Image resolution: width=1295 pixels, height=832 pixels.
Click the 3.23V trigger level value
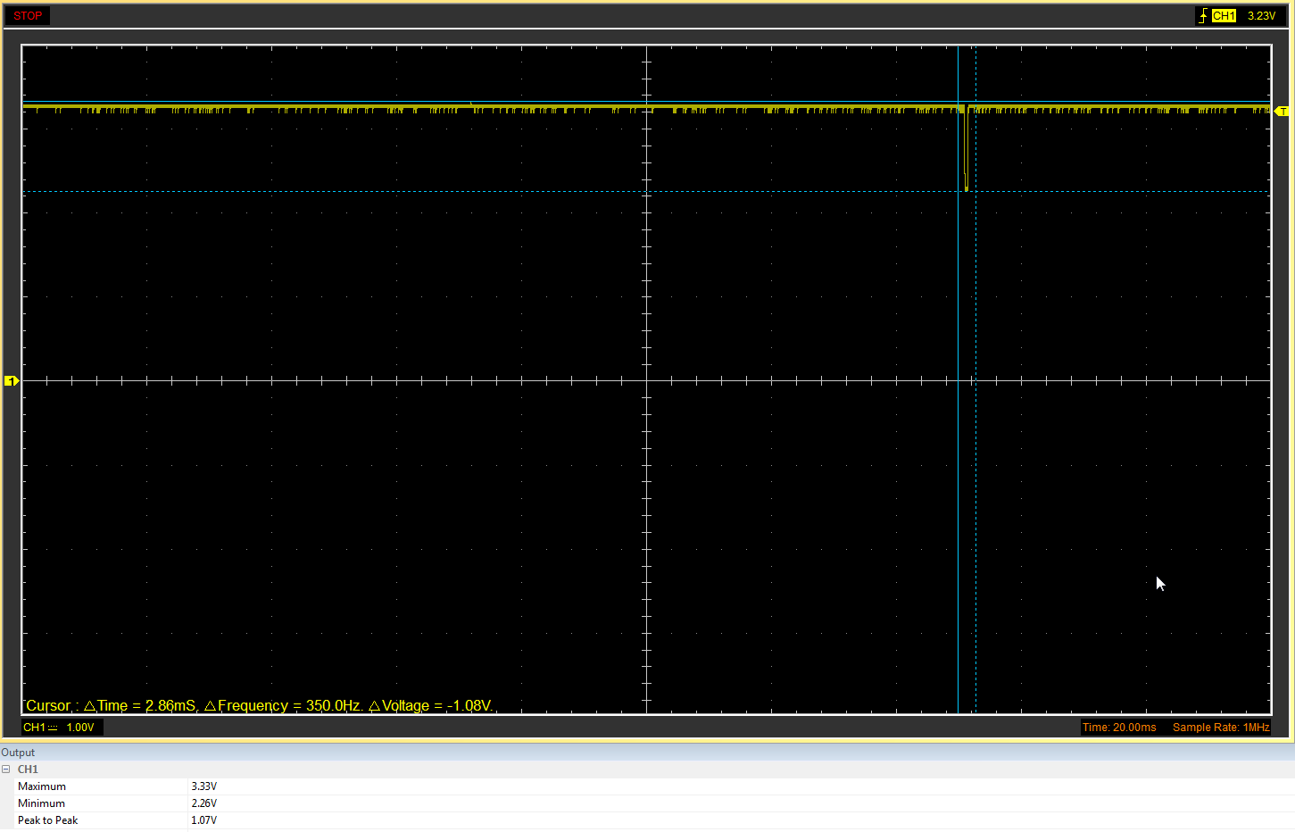tap(1261, 16)
